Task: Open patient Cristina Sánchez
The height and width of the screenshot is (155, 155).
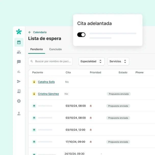Action: (48, 94)
